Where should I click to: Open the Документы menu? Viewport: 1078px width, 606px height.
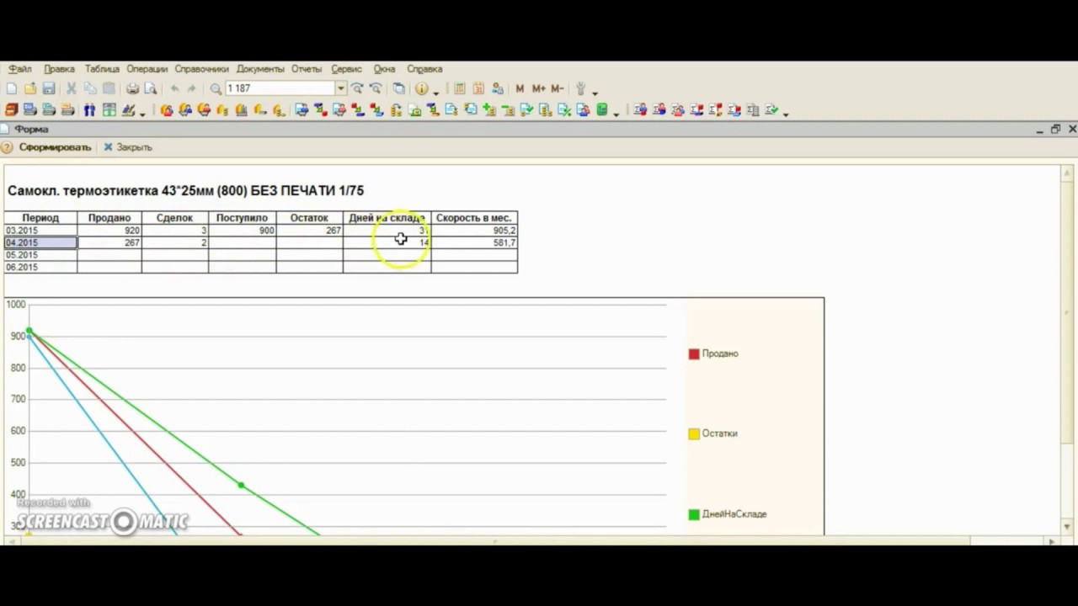[260, 69]
